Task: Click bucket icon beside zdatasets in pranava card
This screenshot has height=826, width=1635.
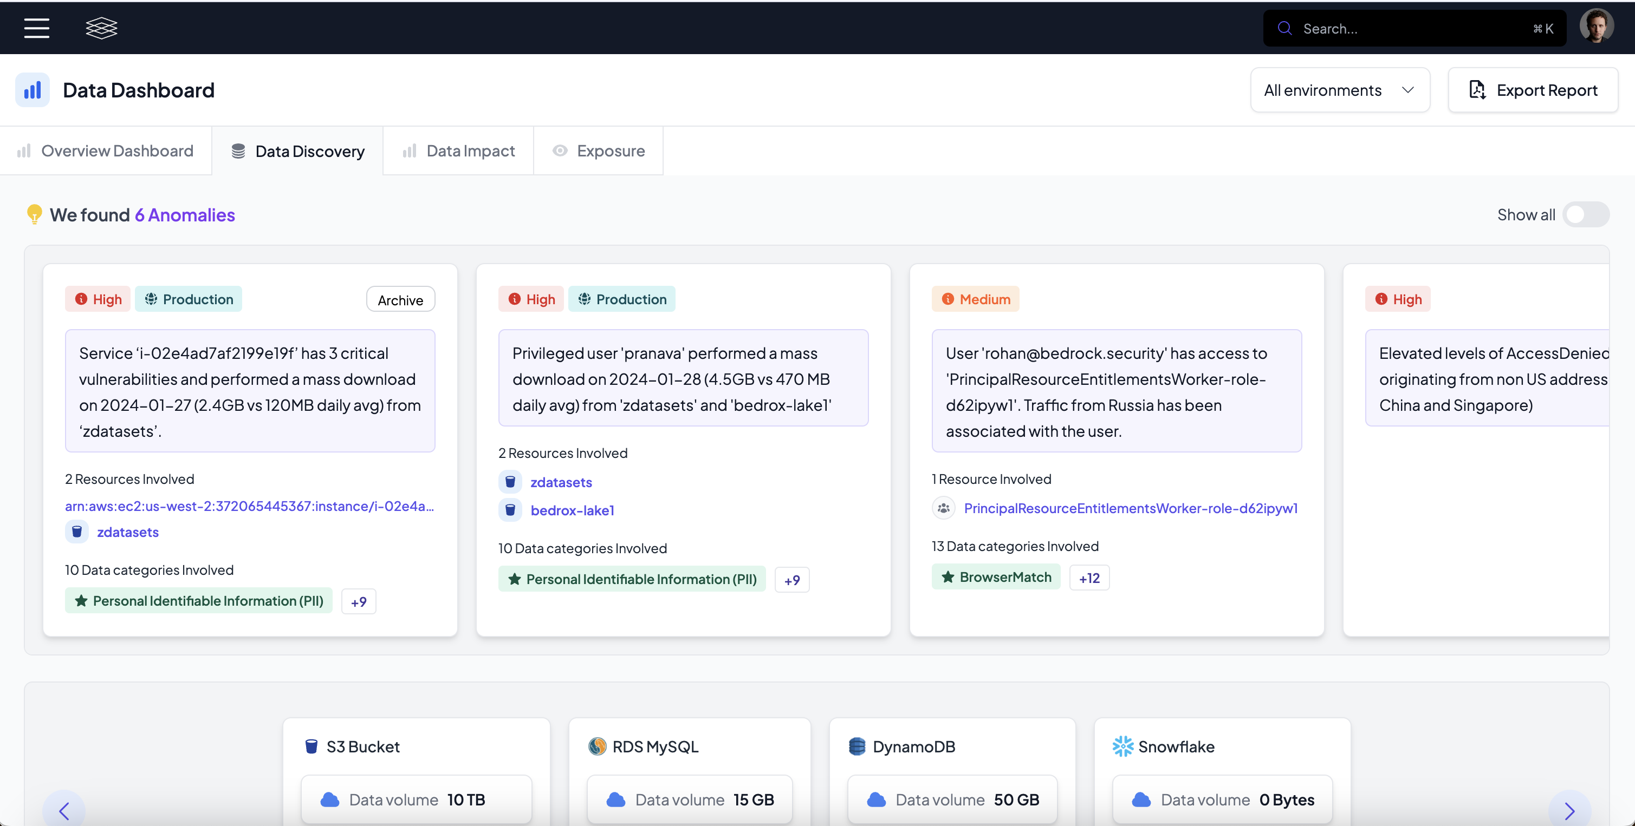Action: click(510, 482)
